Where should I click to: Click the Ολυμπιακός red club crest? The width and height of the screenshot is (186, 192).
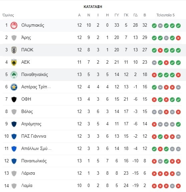[x=14, y=25]
